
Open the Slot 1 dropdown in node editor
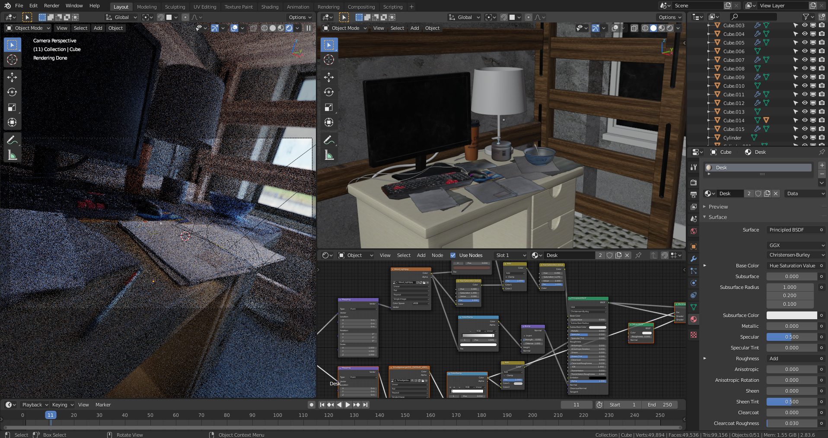pyautogui.click(x=511, y=255)
